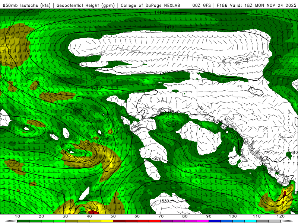The image size is (298, 223).
Task: Click the '1410' contour label
Action: 66,179
